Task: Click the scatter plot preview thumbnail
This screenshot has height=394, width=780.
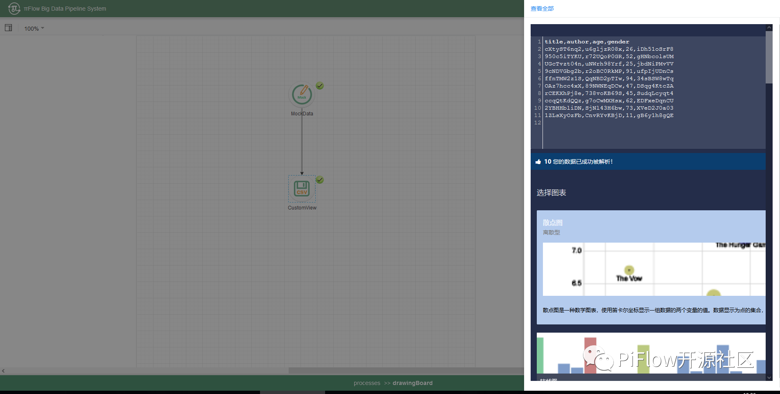Action: point(653,269)
